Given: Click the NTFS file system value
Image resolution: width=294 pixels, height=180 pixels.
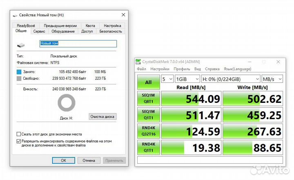Looking at the screenshot, I should [55, 62].
